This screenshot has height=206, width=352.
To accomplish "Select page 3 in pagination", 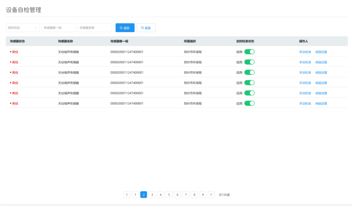I will click(152, 195).
